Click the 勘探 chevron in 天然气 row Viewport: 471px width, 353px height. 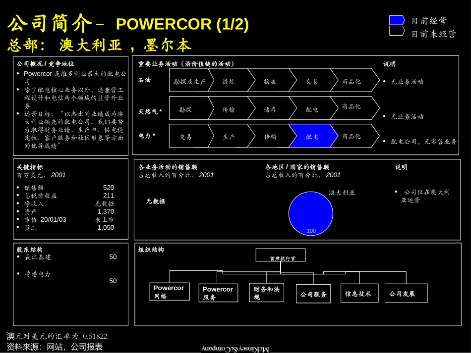[x=191, y=108]
